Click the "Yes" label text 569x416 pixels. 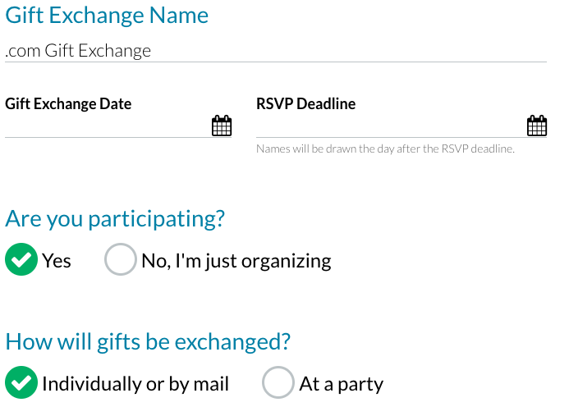pyautogui.click(x=57, y=261)
